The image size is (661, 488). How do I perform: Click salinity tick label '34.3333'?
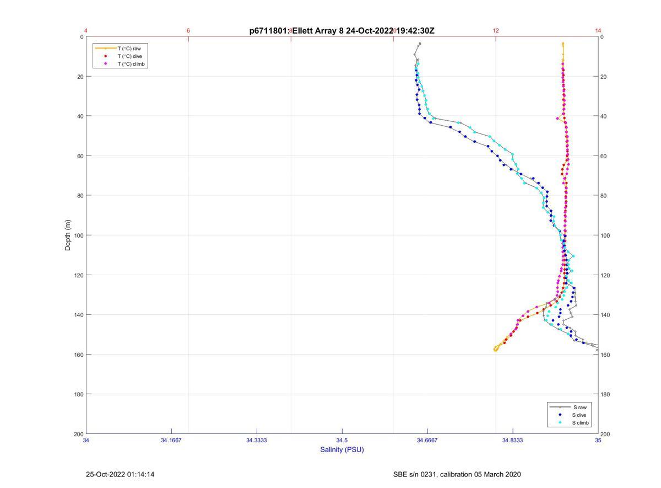pyautogui.click(x=257, y=440)
